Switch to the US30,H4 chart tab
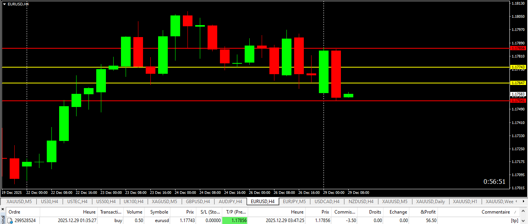 coord(49,202)
